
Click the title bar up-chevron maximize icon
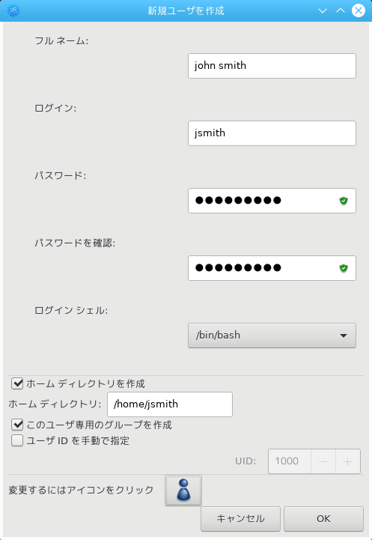[x=341, y=10]
